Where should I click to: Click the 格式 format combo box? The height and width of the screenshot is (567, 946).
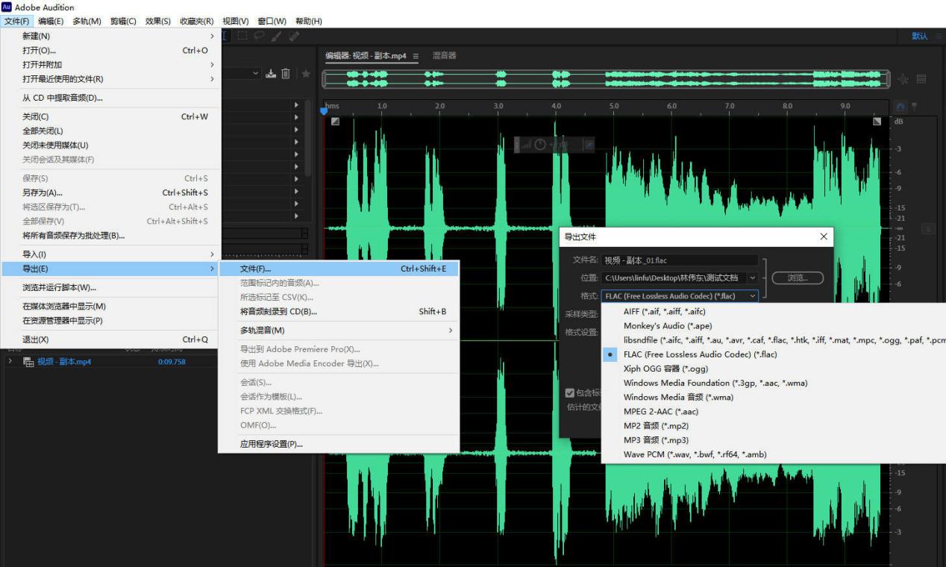coord(680,296)
